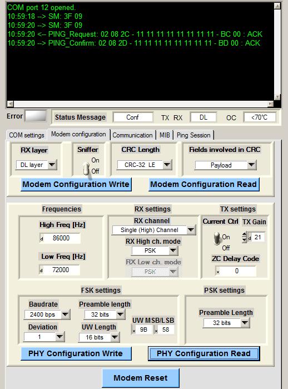Click the Modem Reset button
The width and height of the screenshot is (288, 389).
[x=141, y=378]
